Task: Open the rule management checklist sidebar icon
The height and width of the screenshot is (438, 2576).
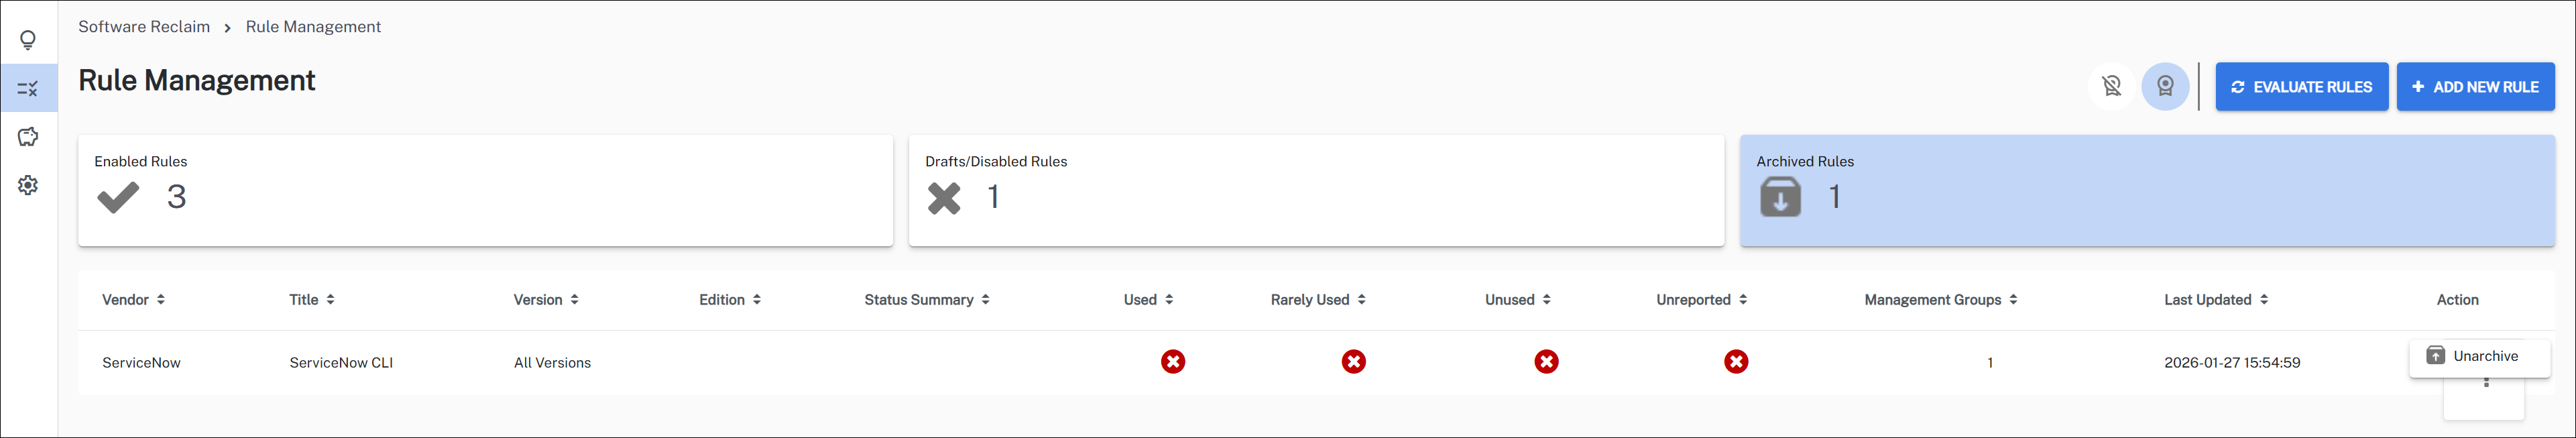Action: point(28,89)
